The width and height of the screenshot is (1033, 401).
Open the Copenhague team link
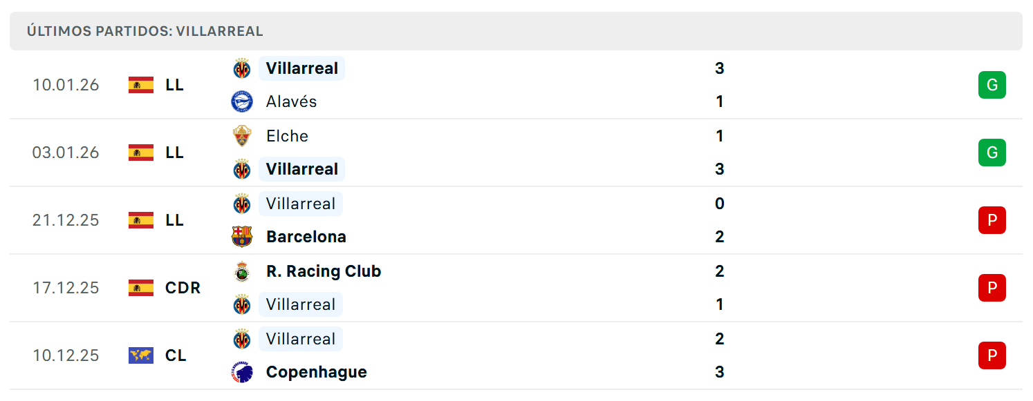(317, 372)
